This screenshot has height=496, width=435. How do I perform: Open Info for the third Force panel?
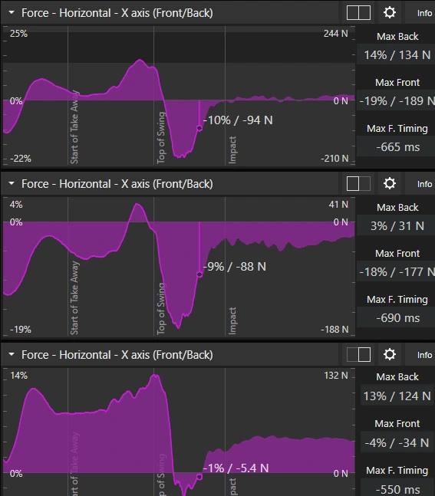click(424, 355)
